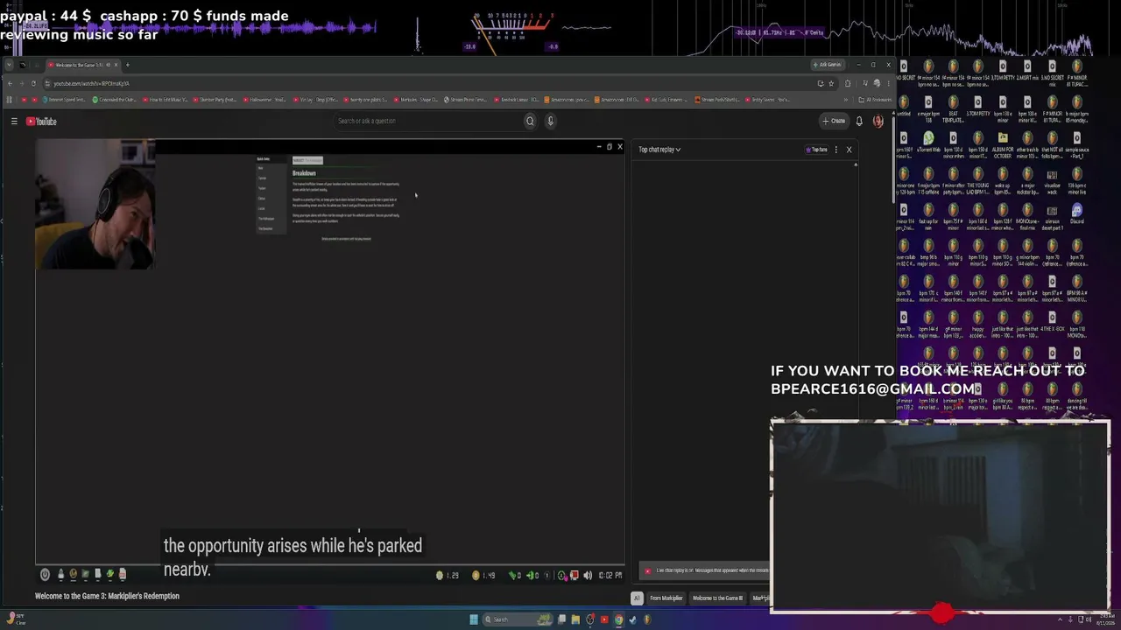The width and height of the screenshot is (1121, 630).
Task: Bookmark this page with the star icon
Action: tap(831, 83)
